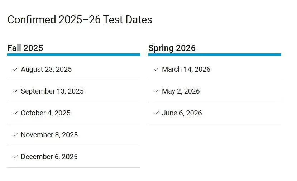Select the checkmark next to December 6, 2025
The width and height of the screenshot is (297, 181).
[15, 157]
